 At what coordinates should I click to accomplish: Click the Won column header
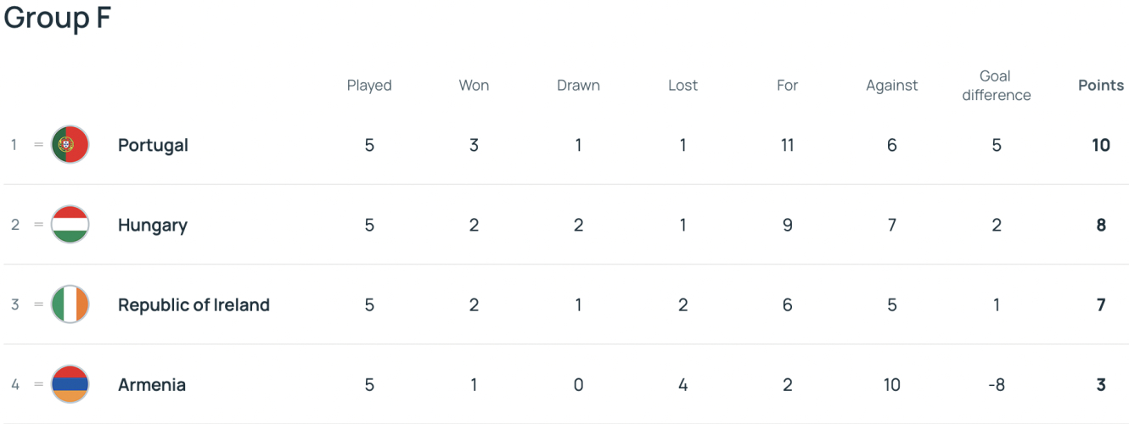point(474,85)
